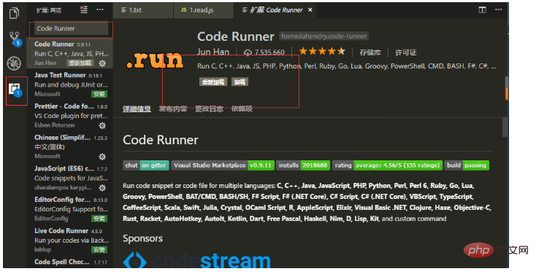
Task: Click publisher name Jun Han in header
Action: tap(213, 52)
